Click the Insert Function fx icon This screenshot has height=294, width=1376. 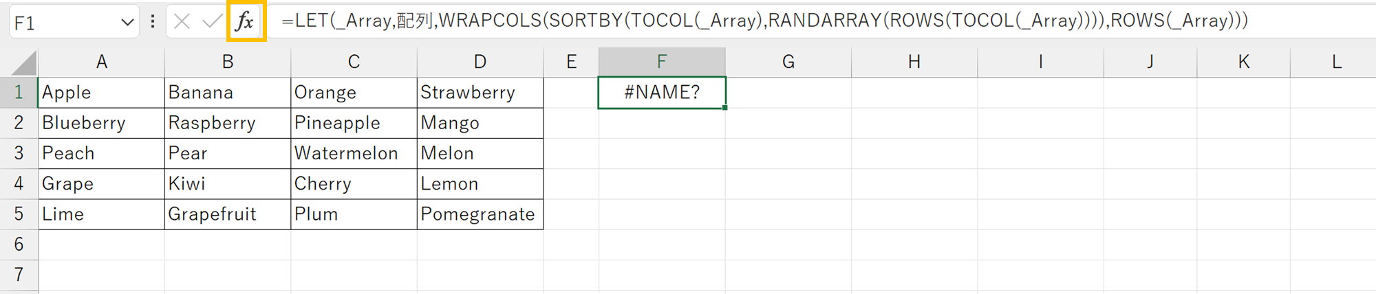coord(245,22)
